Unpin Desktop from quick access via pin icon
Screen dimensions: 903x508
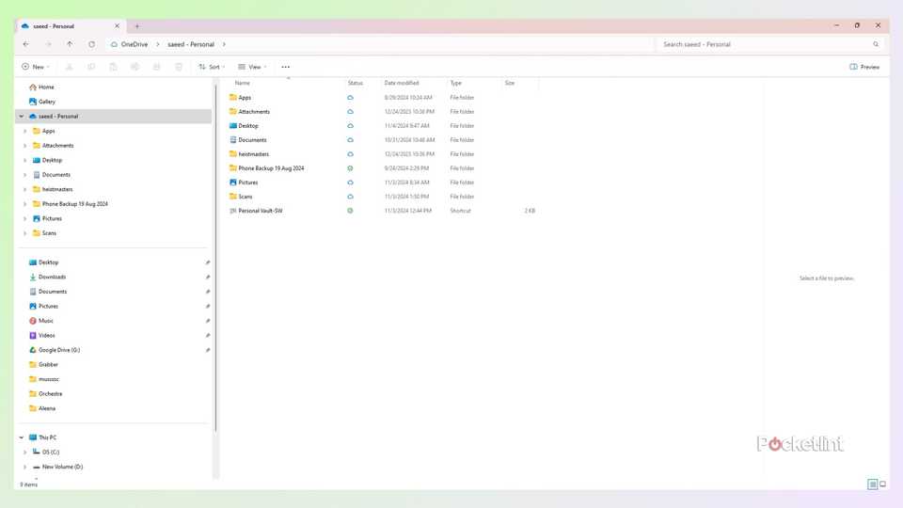click(207, 262)
